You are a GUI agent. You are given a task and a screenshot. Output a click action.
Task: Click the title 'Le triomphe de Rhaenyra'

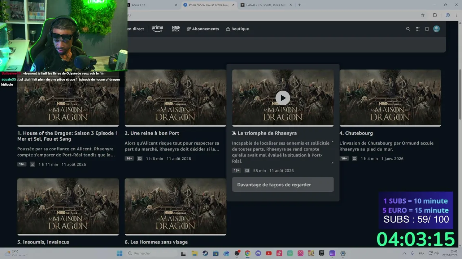[x=267, y=133]
